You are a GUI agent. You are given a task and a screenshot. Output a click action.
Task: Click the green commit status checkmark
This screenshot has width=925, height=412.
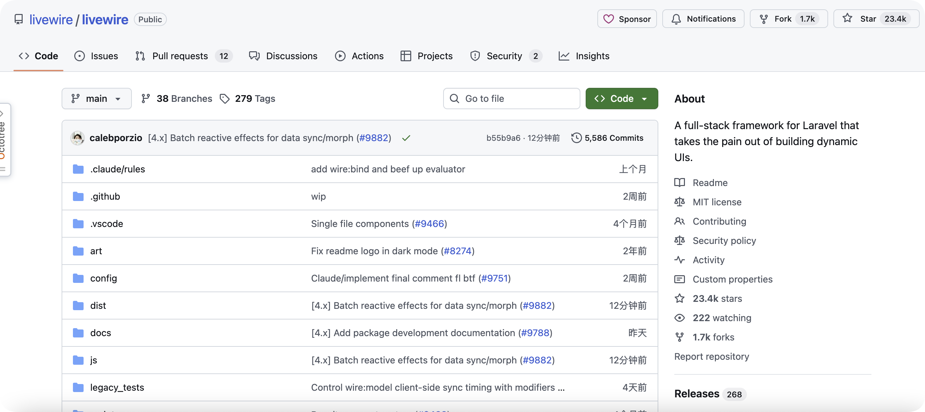[x=406, y=138]
